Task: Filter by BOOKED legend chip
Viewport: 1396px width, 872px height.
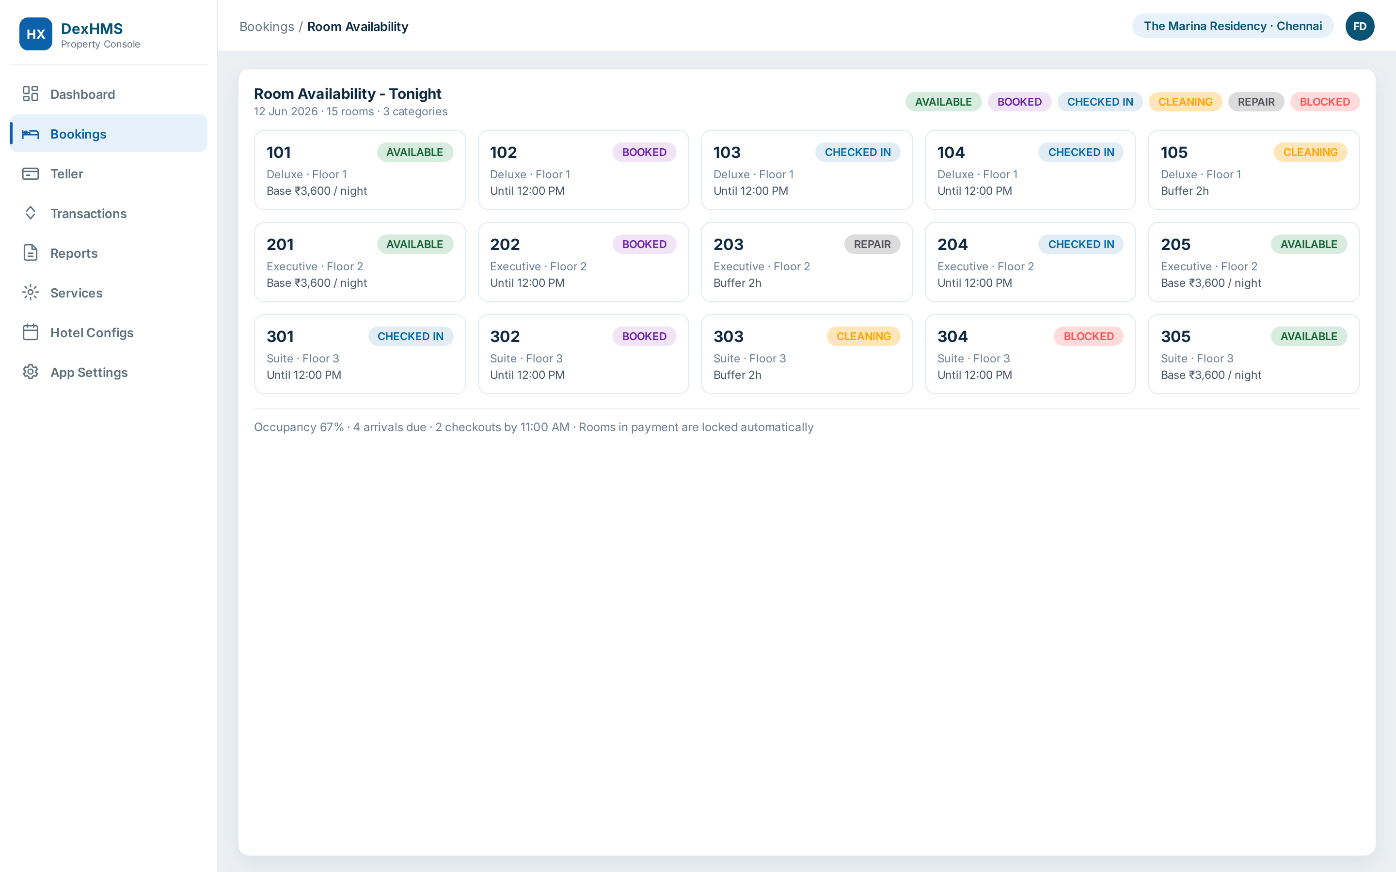Action: (x=1019, y=102)
